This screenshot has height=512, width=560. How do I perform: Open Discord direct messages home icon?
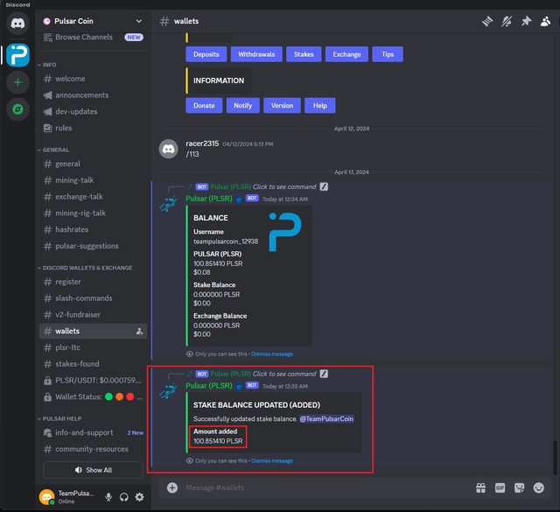(x=17, y=24)
